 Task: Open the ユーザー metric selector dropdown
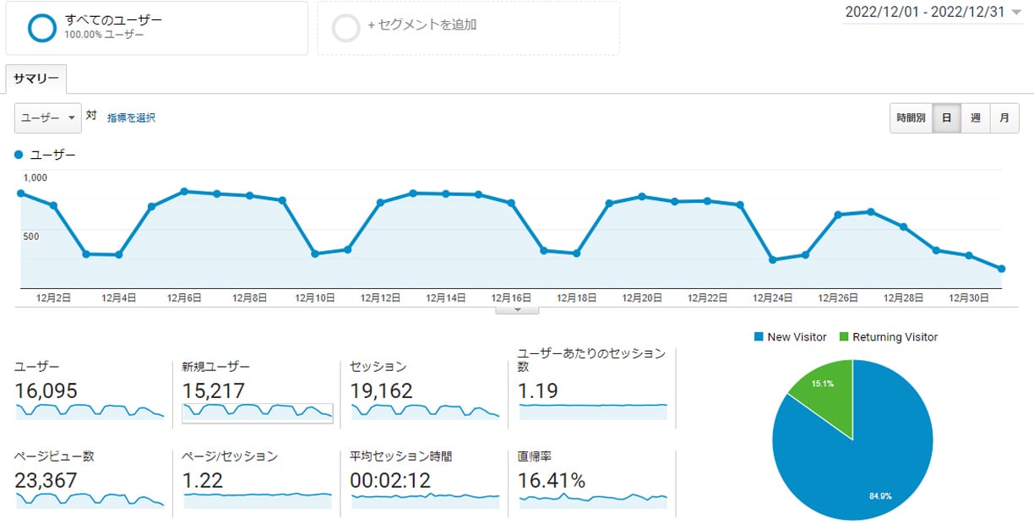pos(47,118)
